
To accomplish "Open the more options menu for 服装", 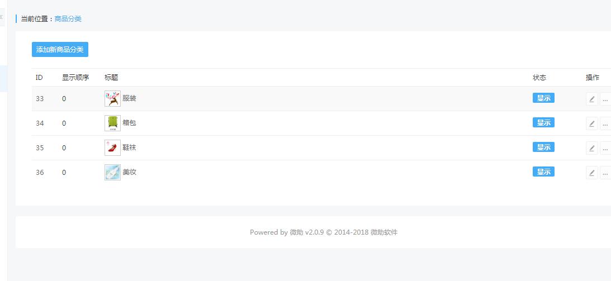I will (x=605, y=99).
